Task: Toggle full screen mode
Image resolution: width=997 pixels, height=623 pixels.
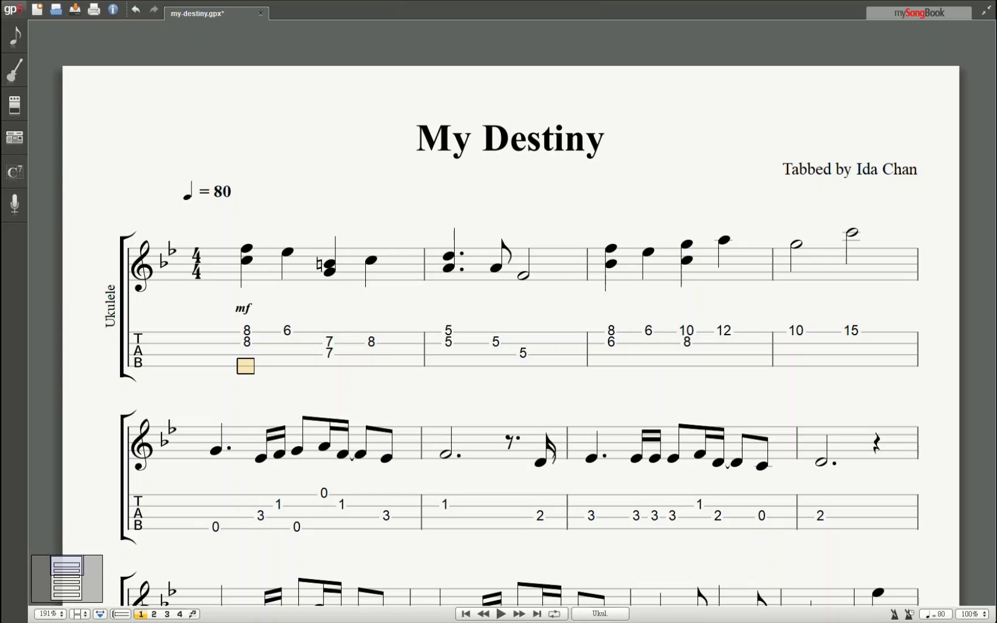Action: point(985,12)
